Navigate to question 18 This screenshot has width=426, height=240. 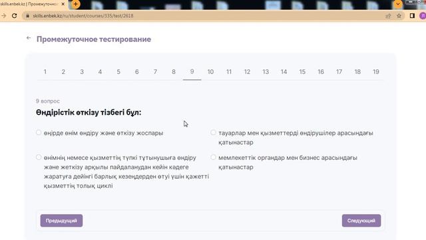[x=357, y=72]
